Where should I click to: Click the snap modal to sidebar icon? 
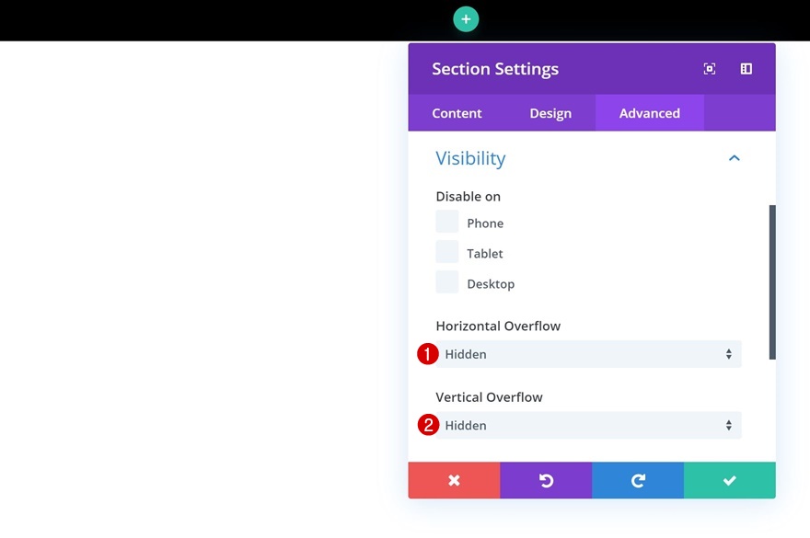[x=746, y=69]
